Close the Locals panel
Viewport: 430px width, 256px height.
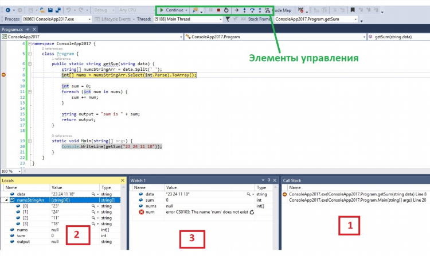coord(123,181)
